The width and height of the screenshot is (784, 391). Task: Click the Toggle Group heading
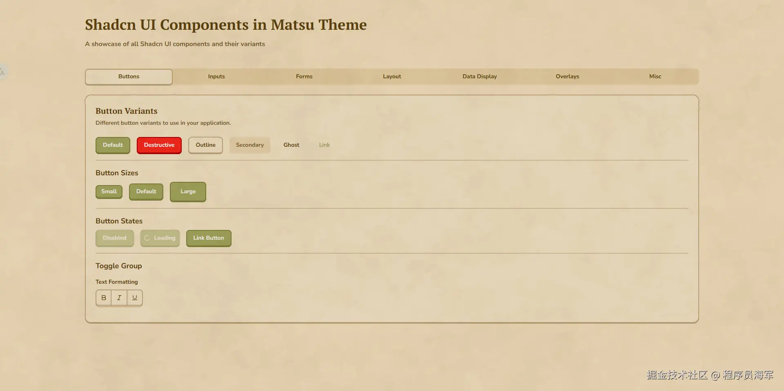[x=119, y=266]
